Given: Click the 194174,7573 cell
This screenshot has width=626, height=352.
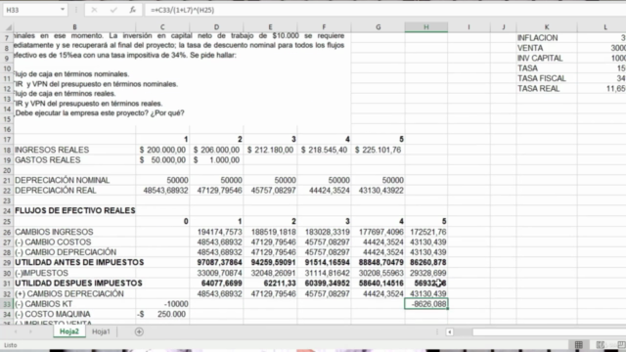Looking at the screenshot, I should pos(216,233).
